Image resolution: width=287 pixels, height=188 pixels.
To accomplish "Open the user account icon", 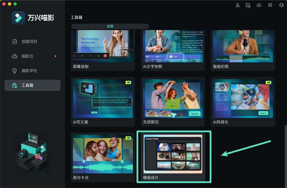I will click(238, 5).
